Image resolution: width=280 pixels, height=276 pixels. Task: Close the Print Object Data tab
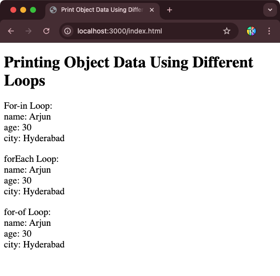point(152,10)
